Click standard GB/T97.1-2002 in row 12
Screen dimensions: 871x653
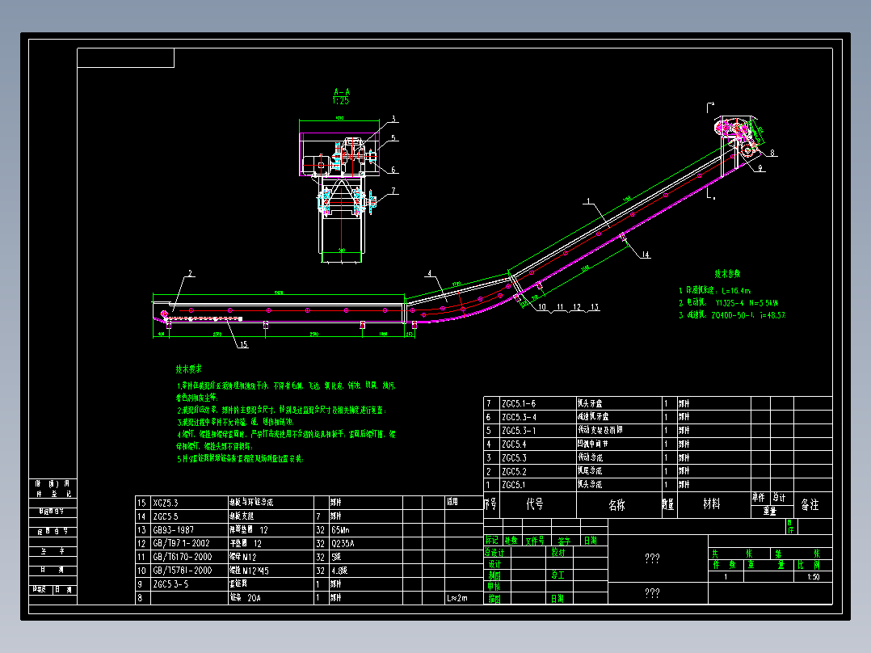(x=181, y=544)
